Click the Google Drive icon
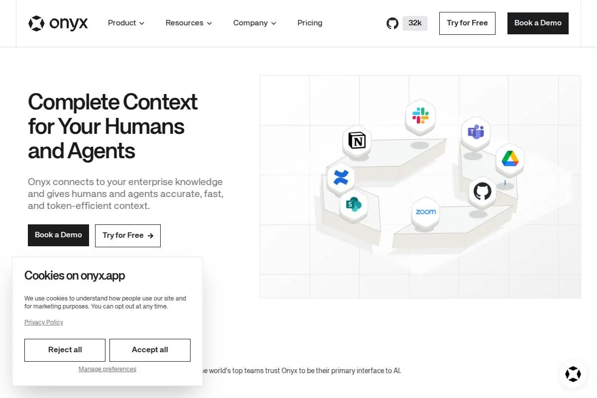 [x=510, y=158]
